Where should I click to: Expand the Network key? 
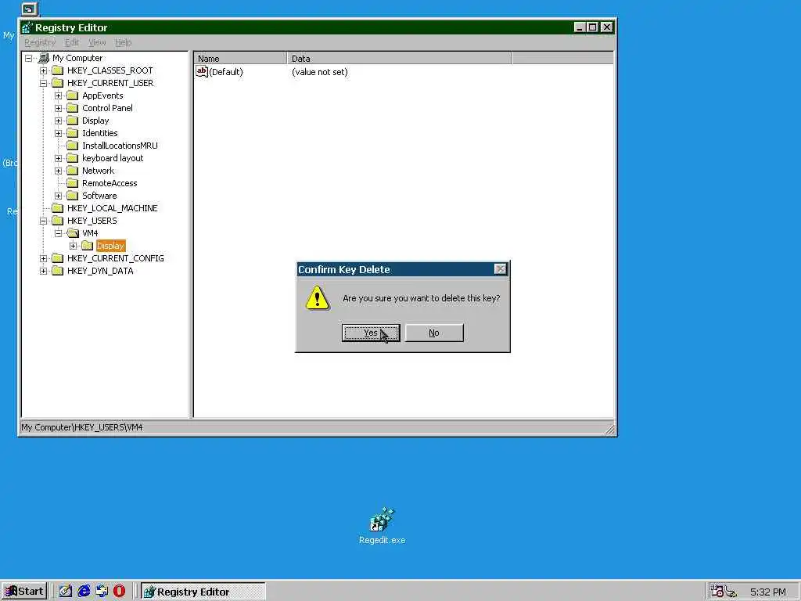click(58, 171)
